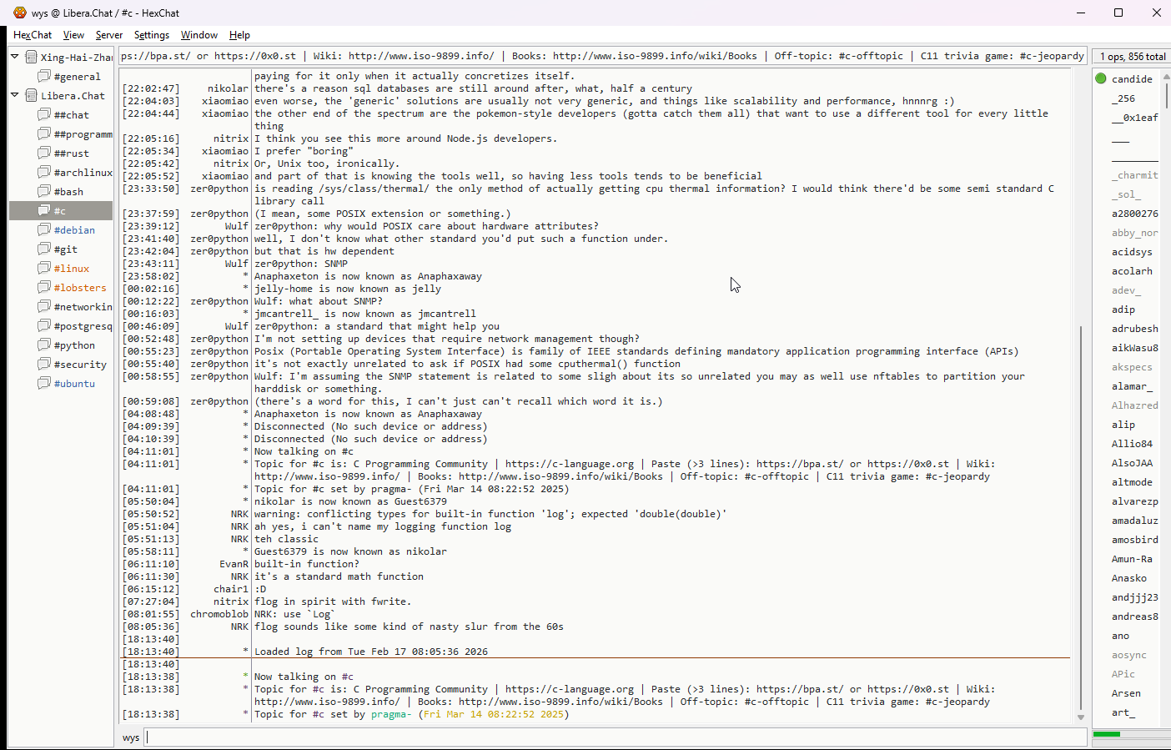1171x750 pixels.
Task: Open the Window menu
Action: click(199, 35)
